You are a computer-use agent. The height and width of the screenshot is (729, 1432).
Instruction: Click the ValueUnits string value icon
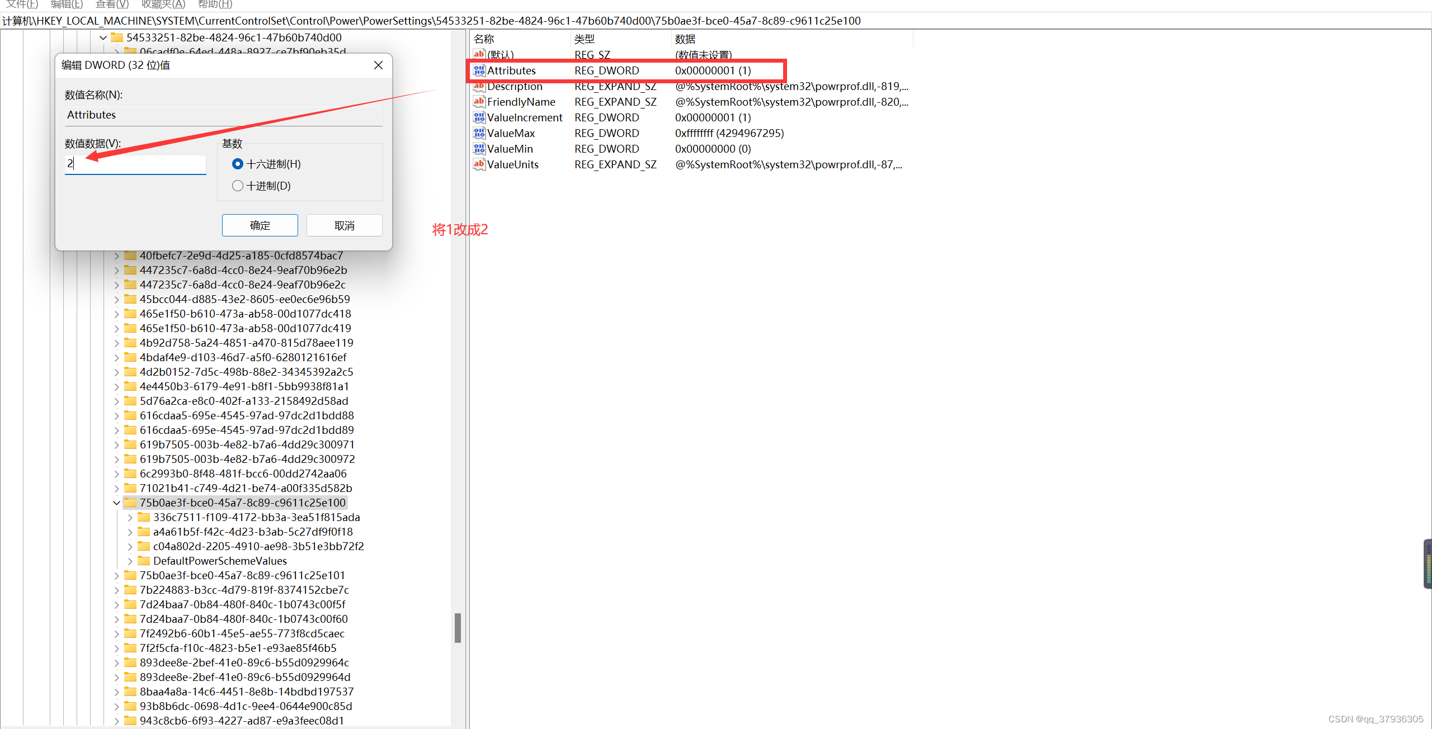pyautogui.click(x=479, y=164)
